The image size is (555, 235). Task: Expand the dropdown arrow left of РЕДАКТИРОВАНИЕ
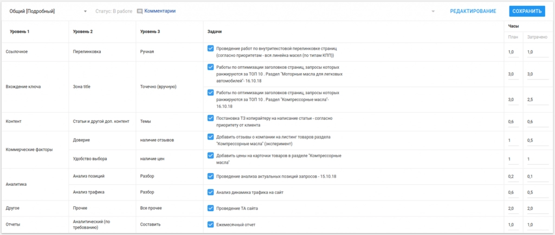(433, 11)
